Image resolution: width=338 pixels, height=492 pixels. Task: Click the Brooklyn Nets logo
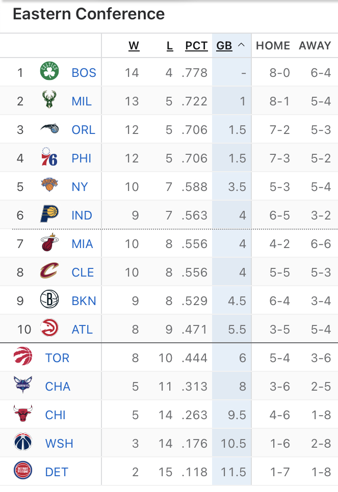tap(49, 299)
